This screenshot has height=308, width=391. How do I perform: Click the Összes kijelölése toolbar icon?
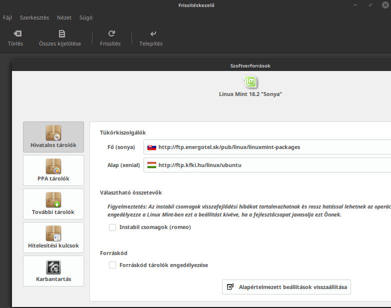coord(62,33)
